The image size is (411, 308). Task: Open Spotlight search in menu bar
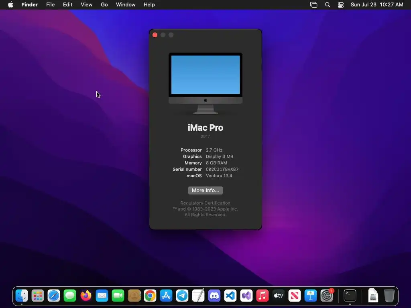(x=328, y=5)
